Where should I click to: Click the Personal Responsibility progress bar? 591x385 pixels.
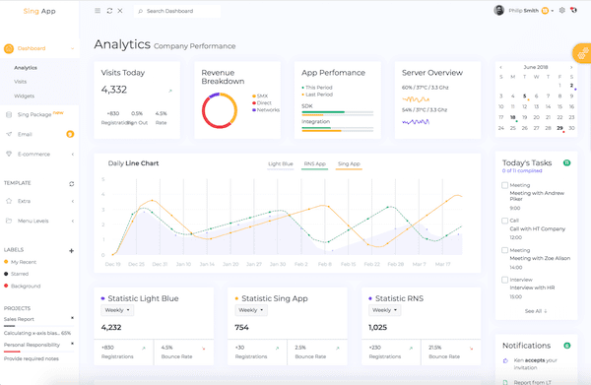point(38,352)
